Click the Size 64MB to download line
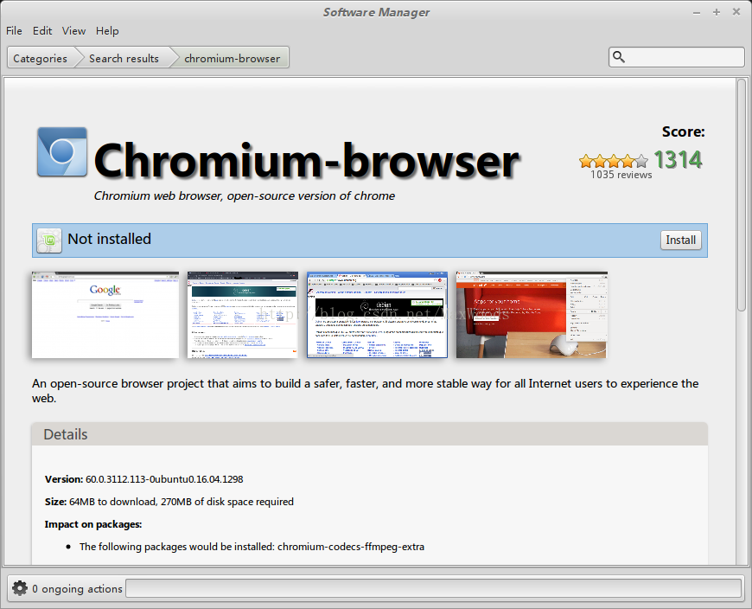Image resolution: width=752 pixels, height=609 pixels. [169, 502]
